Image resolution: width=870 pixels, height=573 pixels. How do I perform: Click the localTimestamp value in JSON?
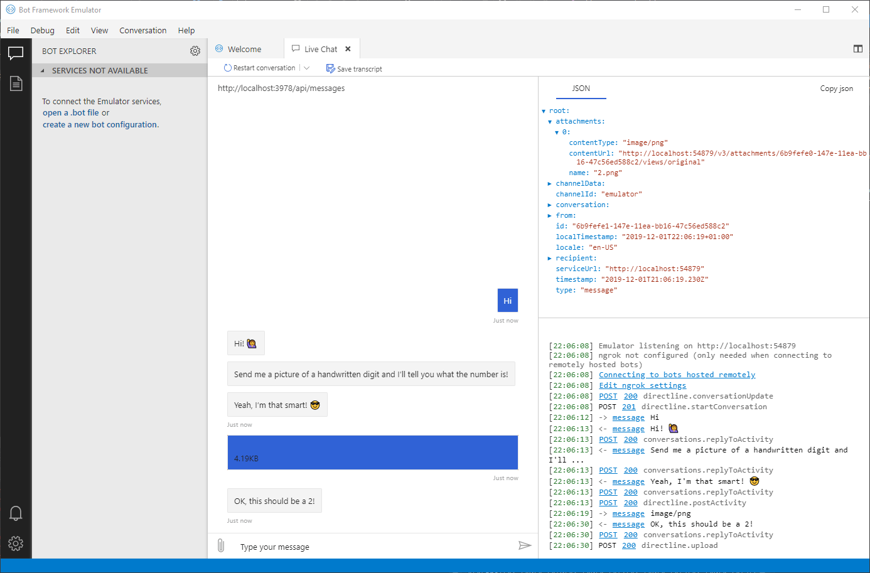(678, 237)
